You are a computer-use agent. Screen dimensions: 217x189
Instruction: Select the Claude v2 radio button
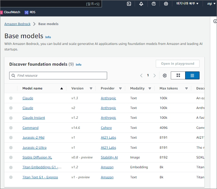click(11, 108)
